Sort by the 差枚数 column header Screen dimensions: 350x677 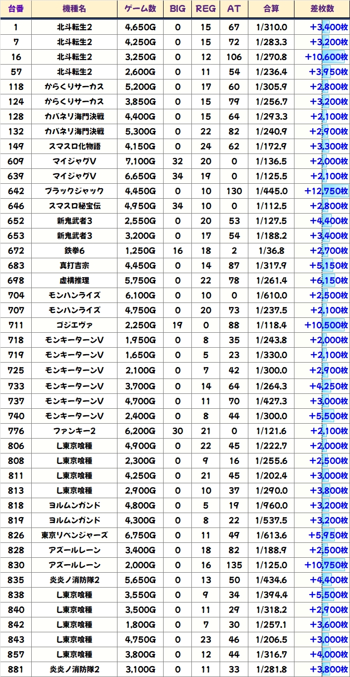322,9
